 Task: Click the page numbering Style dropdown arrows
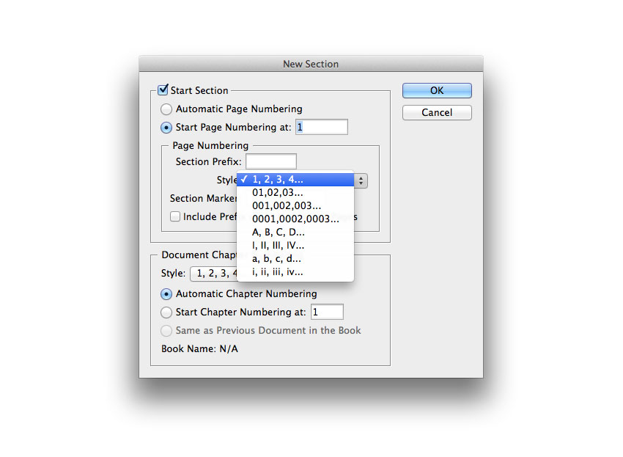(361, 180)
